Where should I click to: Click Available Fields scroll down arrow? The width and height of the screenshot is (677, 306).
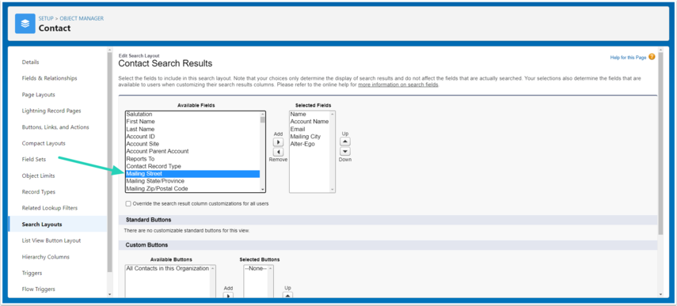point(263,190)
